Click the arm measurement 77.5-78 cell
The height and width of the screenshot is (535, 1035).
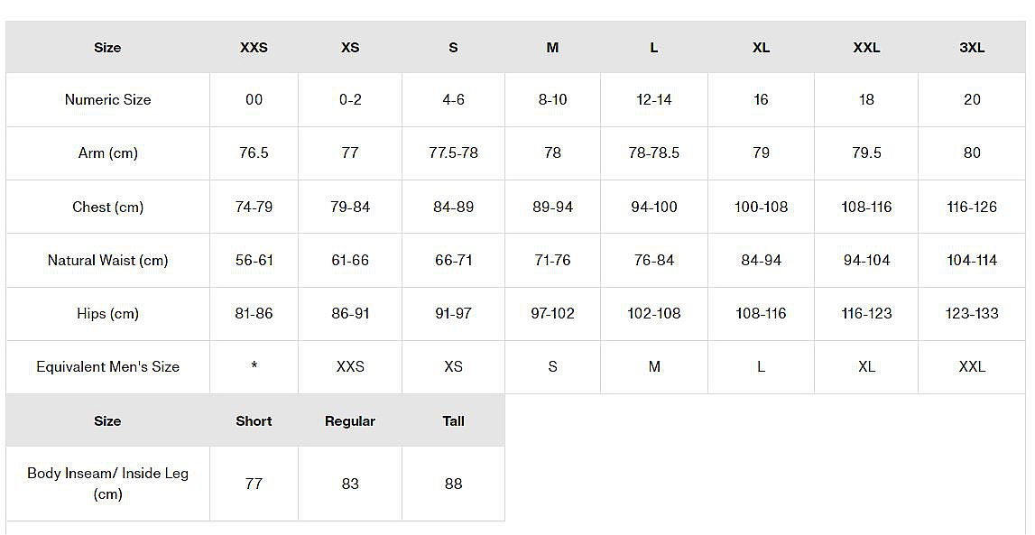coord(453,153)
